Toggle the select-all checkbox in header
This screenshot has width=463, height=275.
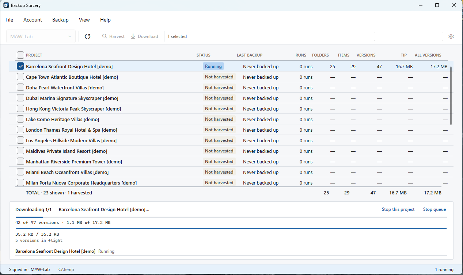tap(20, 55)
